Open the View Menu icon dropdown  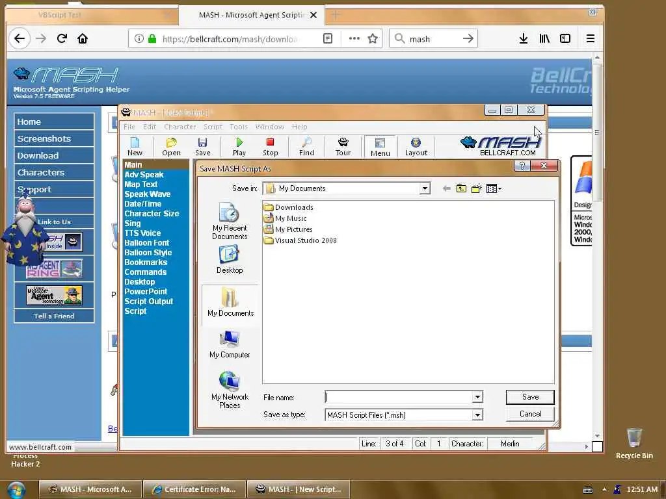494,188
